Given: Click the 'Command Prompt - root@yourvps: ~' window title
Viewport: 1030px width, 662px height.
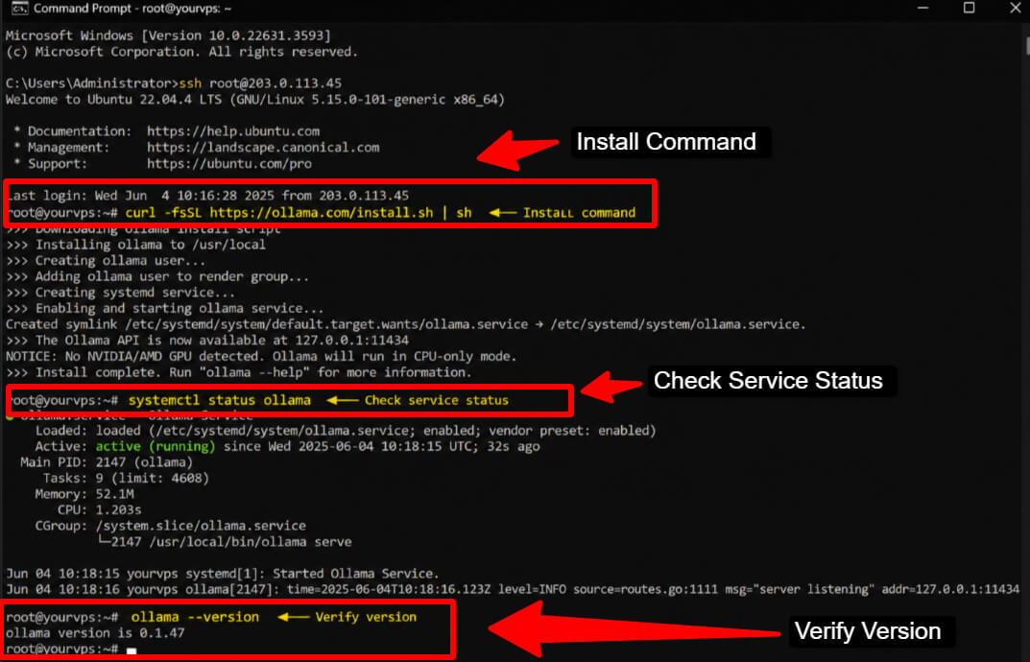Looking at the screenshot, I should (x=132, y=9).
